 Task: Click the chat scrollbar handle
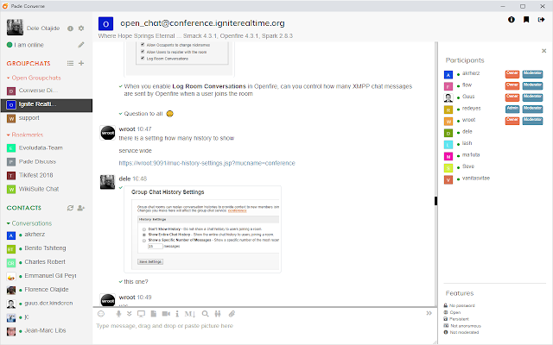[435, 201]
